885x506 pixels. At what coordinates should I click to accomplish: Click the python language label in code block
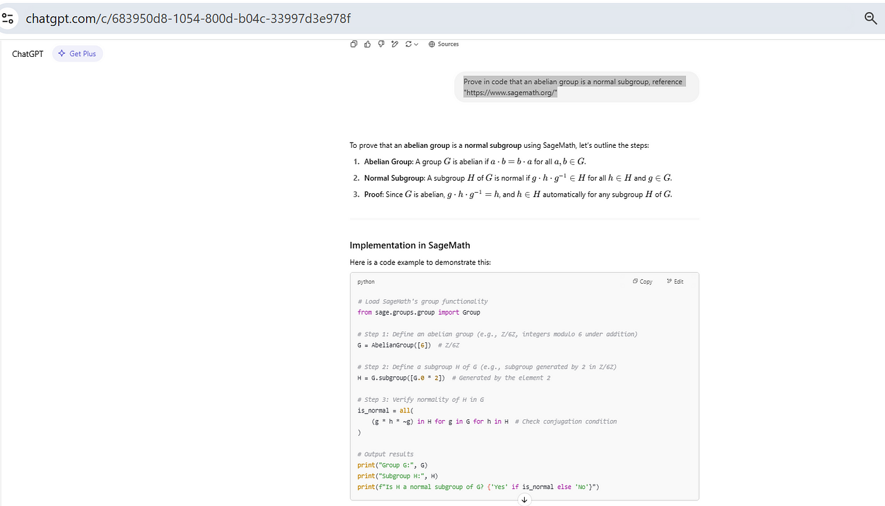click(x=366, y=282)
